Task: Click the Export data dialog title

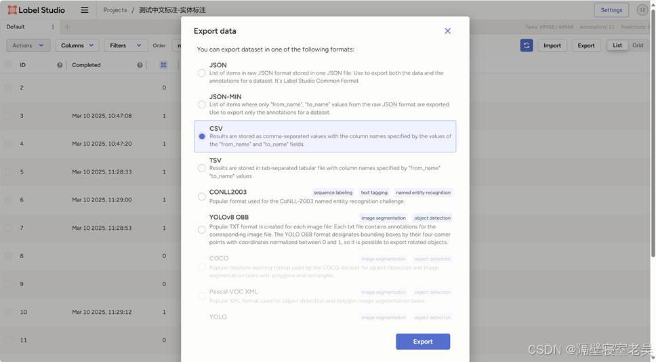Action: tap(215, 31)
